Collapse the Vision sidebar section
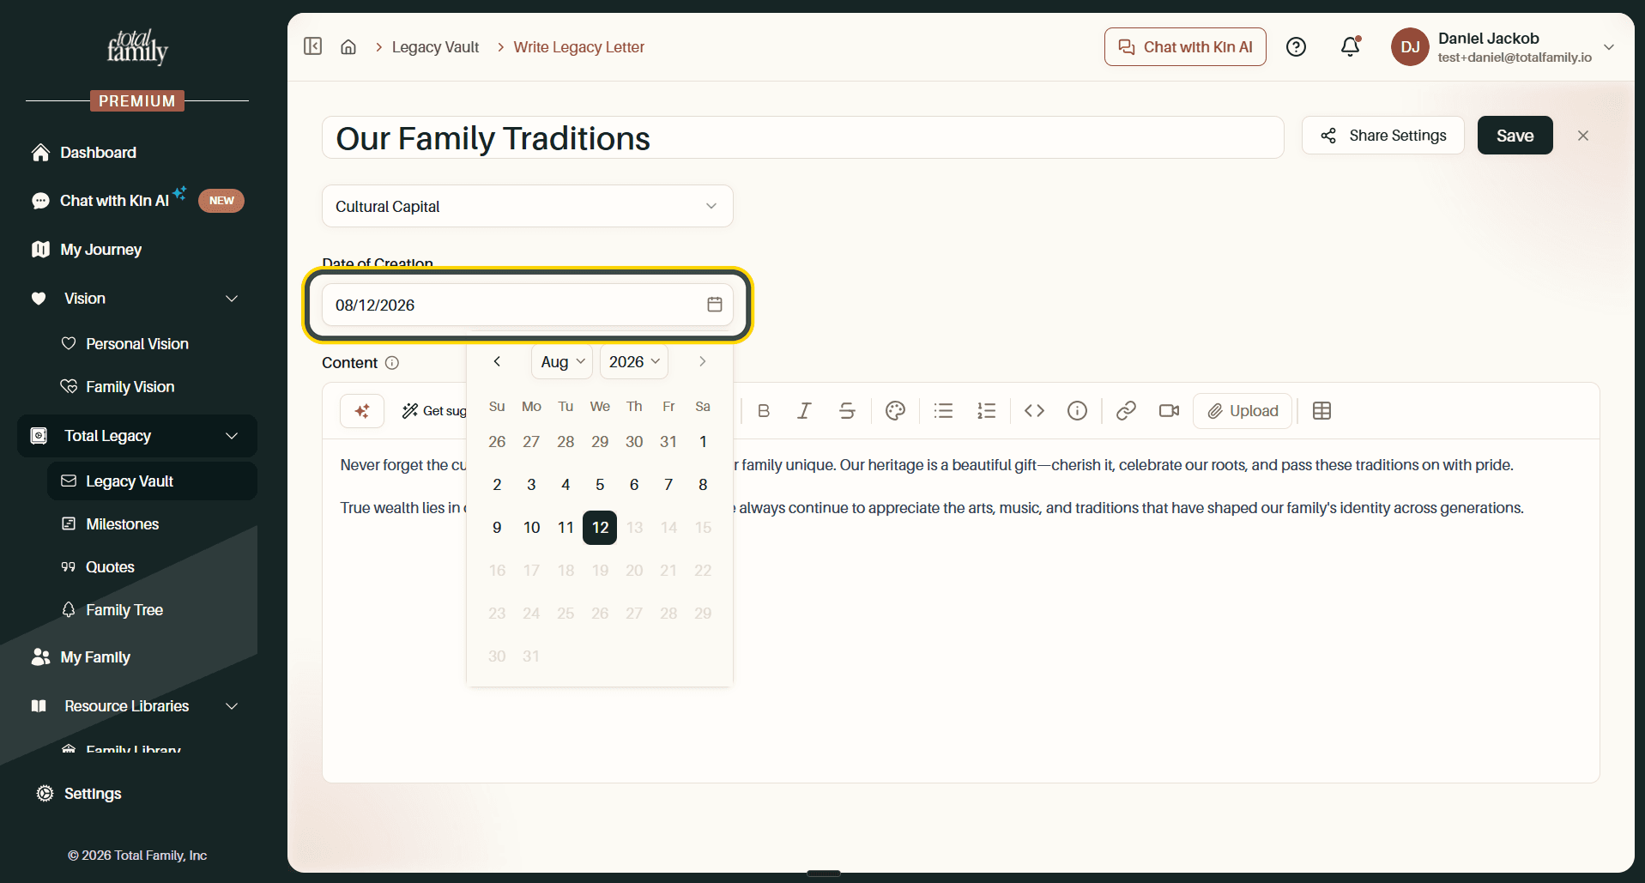 (232, 299)
